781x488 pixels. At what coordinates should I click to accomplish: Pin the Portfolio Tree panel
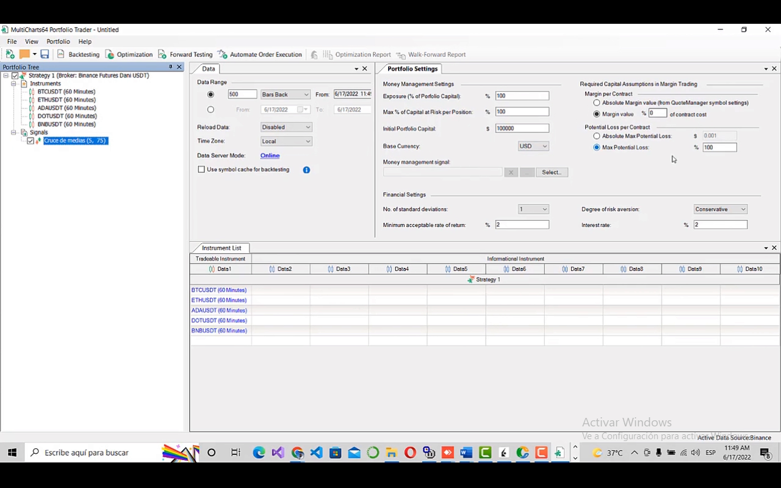click(x=171, y=67)
